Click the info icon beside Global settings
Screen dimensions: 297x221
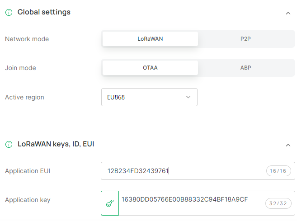click(9, 12)
